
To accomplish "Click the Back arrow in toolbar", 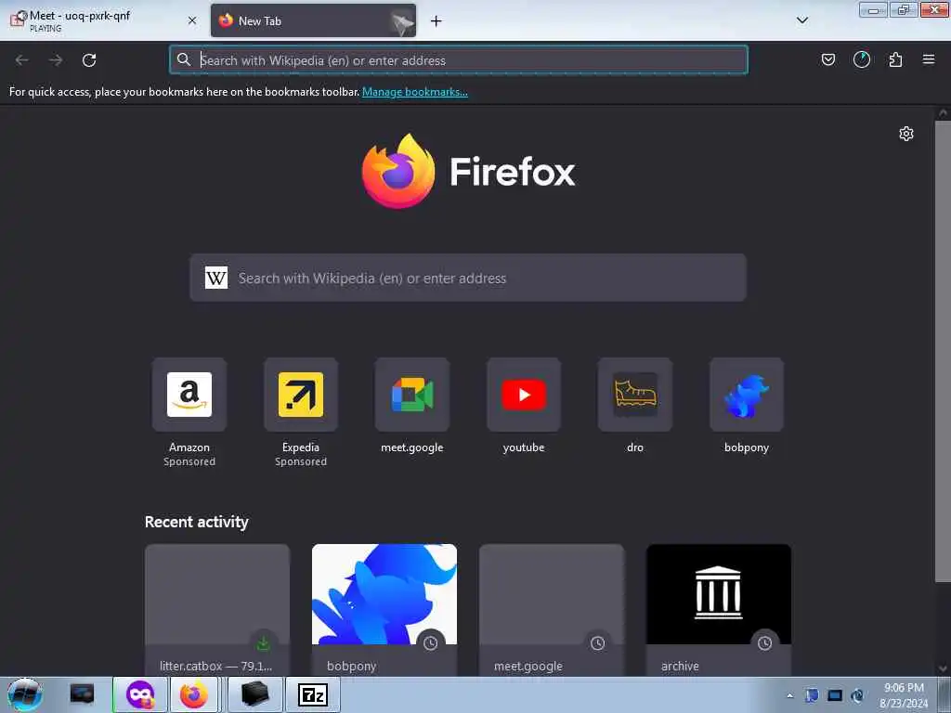I will pos(22,60).
